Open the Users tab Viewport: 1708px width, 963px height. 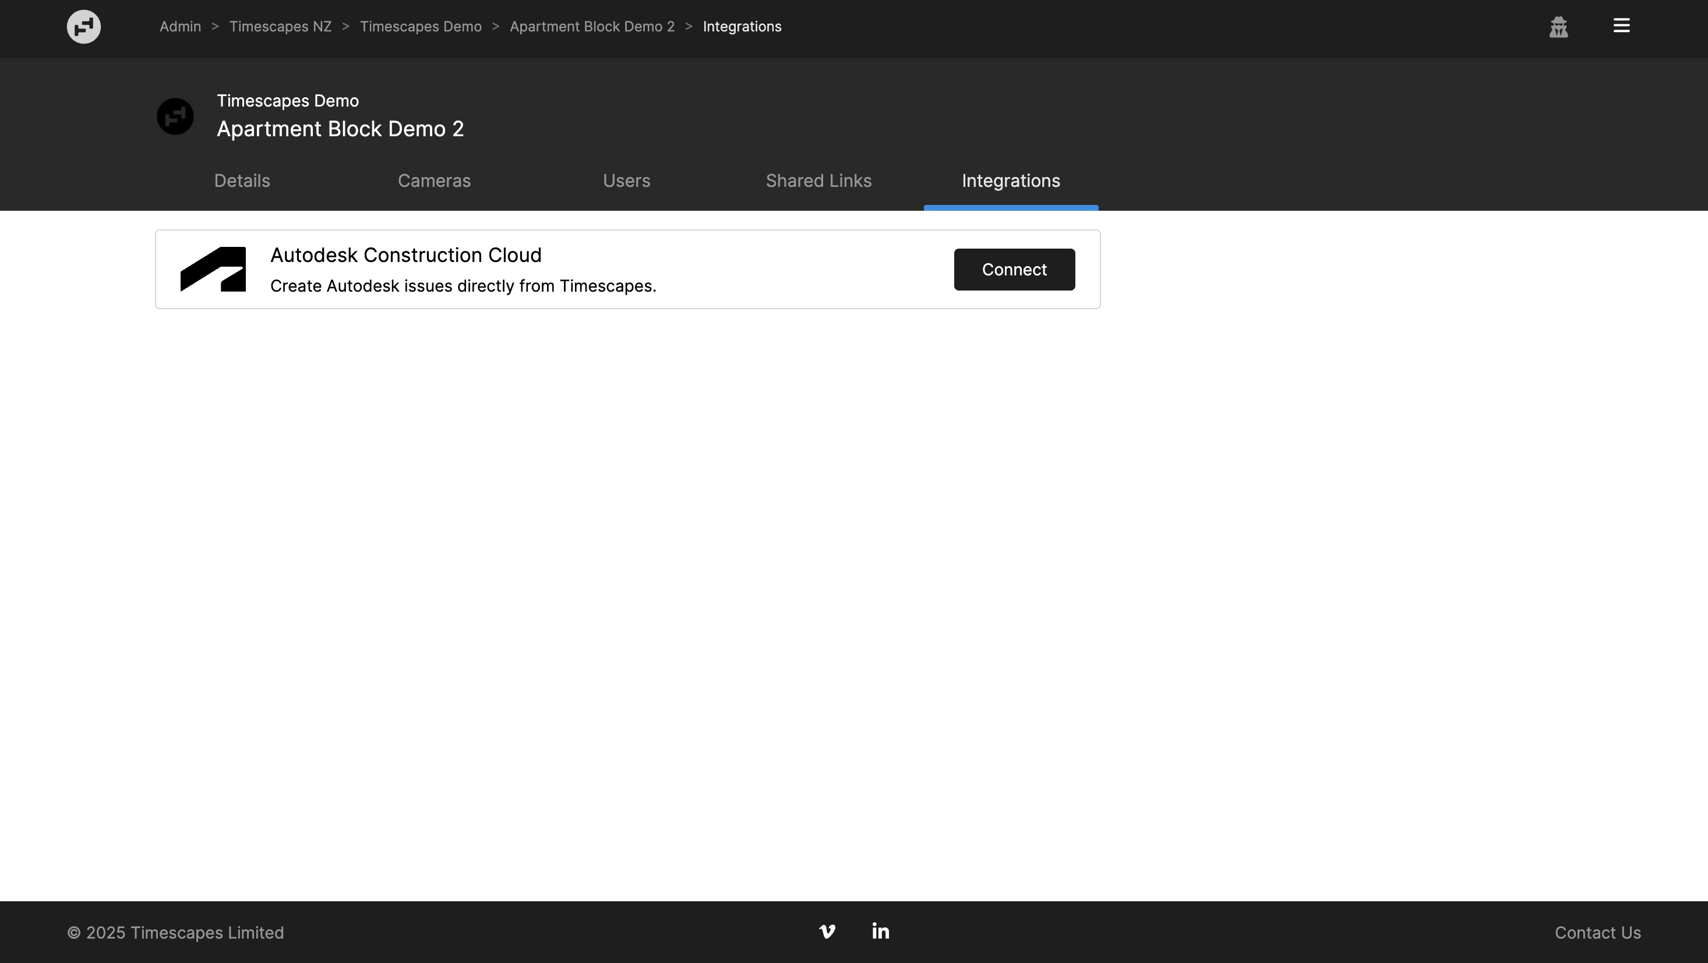pyautogui.click(x=627, y=181)
